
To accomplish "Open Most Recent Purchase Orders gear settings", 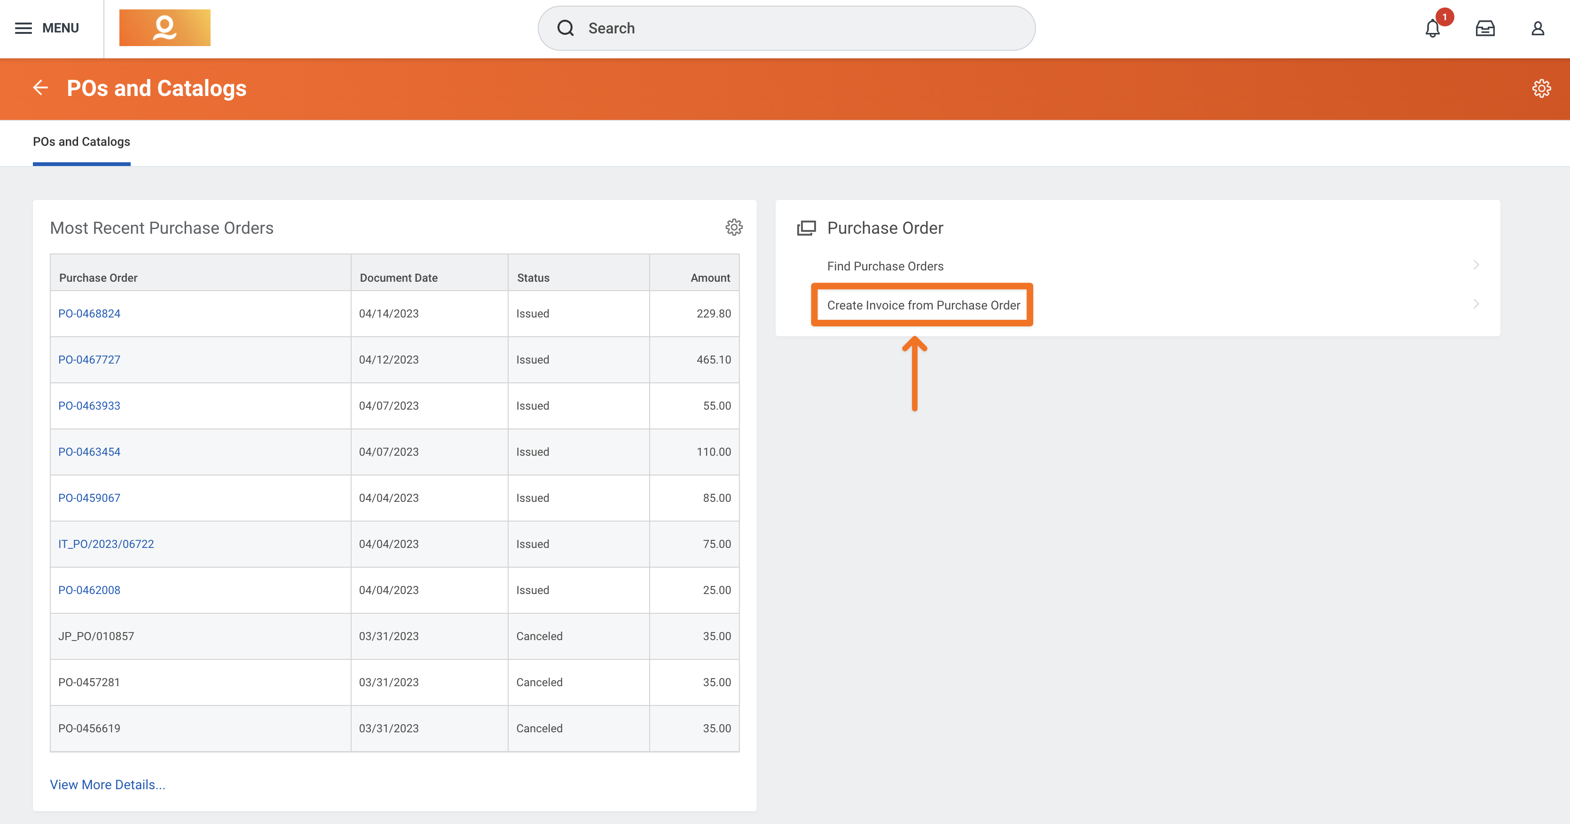I will click(x=734, y=228).
